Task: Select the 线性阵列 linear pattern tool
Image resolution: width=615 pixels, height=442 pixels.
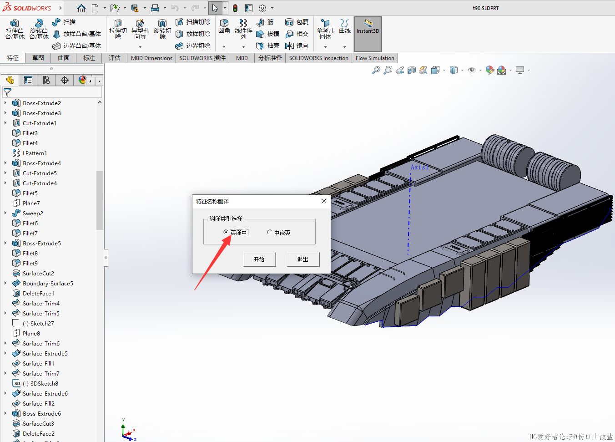Action: pyautogui.click(x=243, y=29)
